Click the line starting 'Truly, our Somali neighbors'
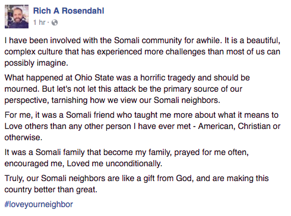Viewport: 291px width, 216px height. point(137,178)
